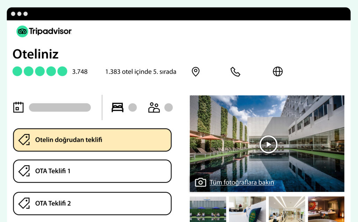Open the bed pillow thumbnail
This screenshot has width=358, height=222.
[248, 209]
